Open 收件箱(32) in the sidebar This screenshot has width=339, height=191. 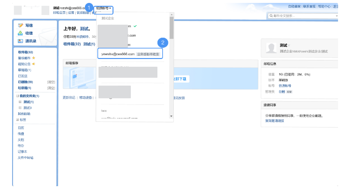pos(26,52)
